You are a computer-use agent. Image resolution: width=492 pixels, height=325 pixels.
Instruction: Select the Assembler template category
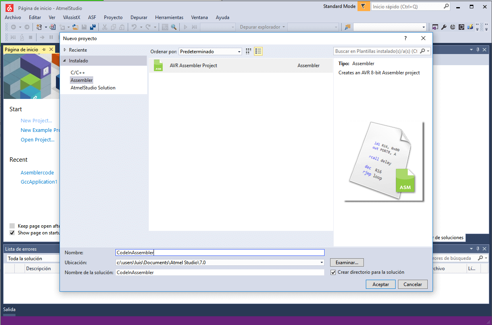tap(81, 80)
